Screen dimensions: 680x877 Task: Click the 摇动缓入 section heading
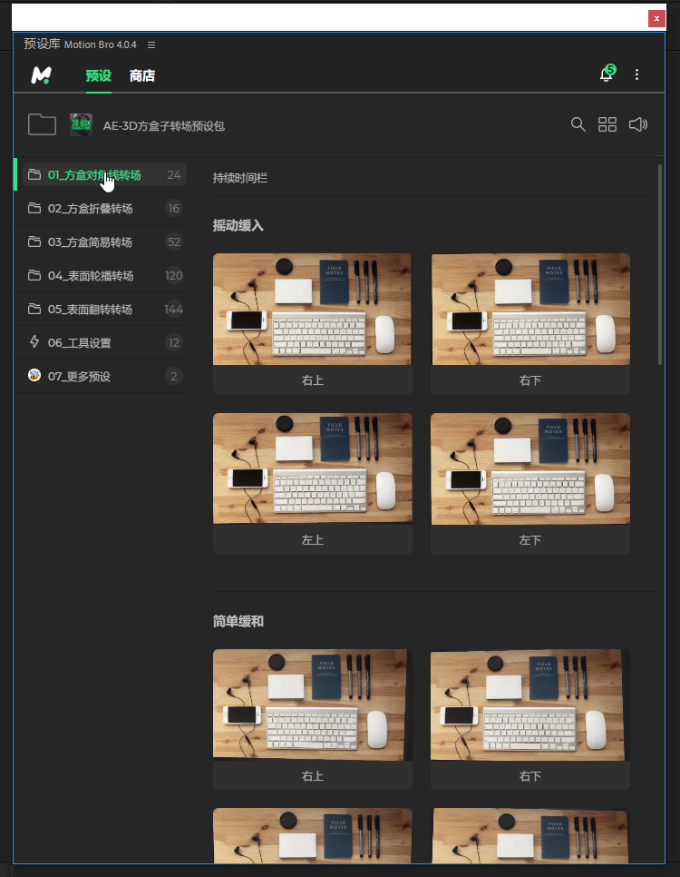coord(238,225)
